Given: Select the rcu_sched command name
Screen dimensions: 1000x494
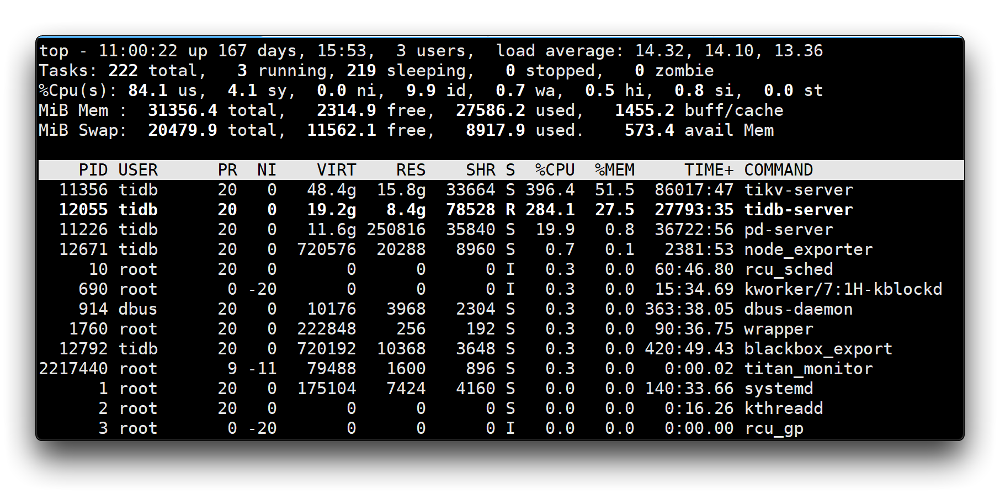Looking at the screenshot, I should click(789, 269).
